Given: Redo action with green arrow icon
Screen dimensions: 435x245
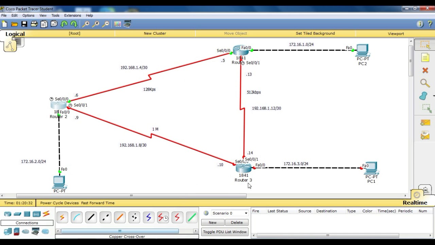Looking at the screenshot, I should coord(74,24).
